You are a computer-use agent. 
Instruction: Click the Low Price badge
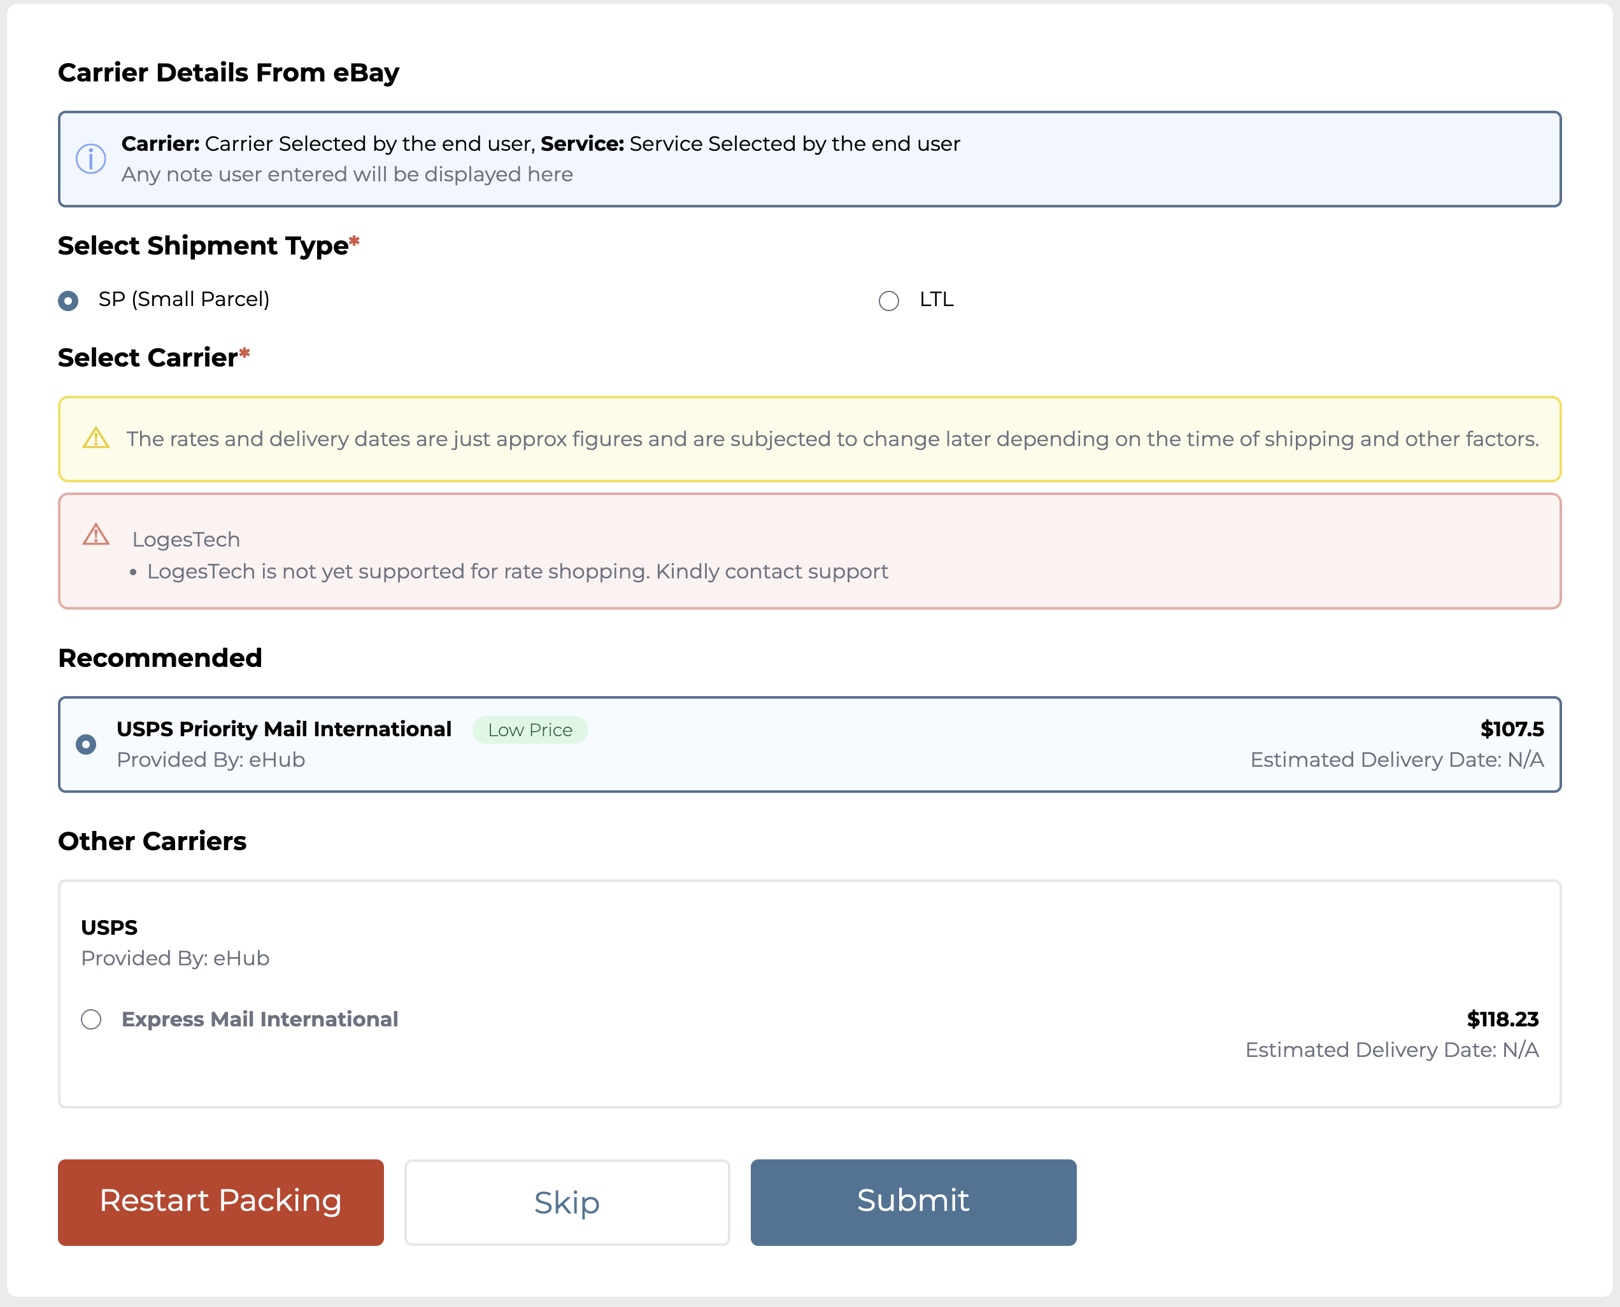(x=530, y=730)
